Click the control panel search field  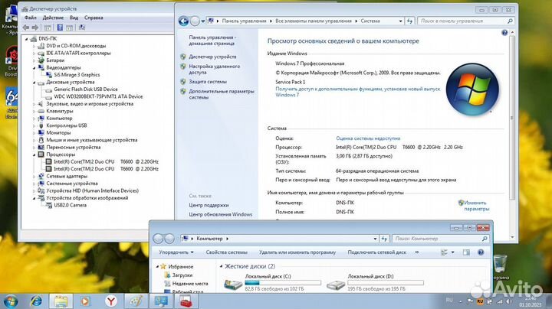click(x=465, y=21)
